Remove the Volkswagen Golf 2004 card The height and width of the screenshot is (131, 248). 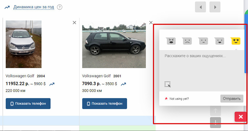[x=74, y=23]
